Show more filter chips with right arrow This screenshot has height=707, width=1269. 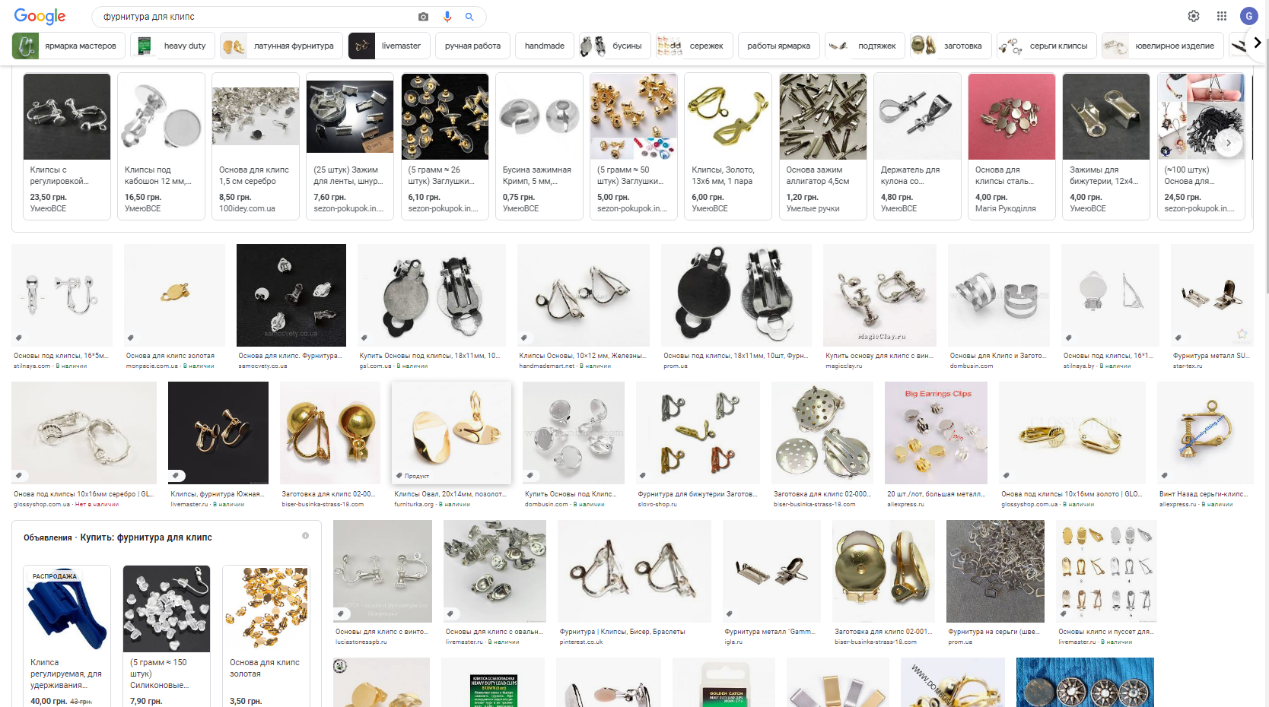(x=1257, y=43)
